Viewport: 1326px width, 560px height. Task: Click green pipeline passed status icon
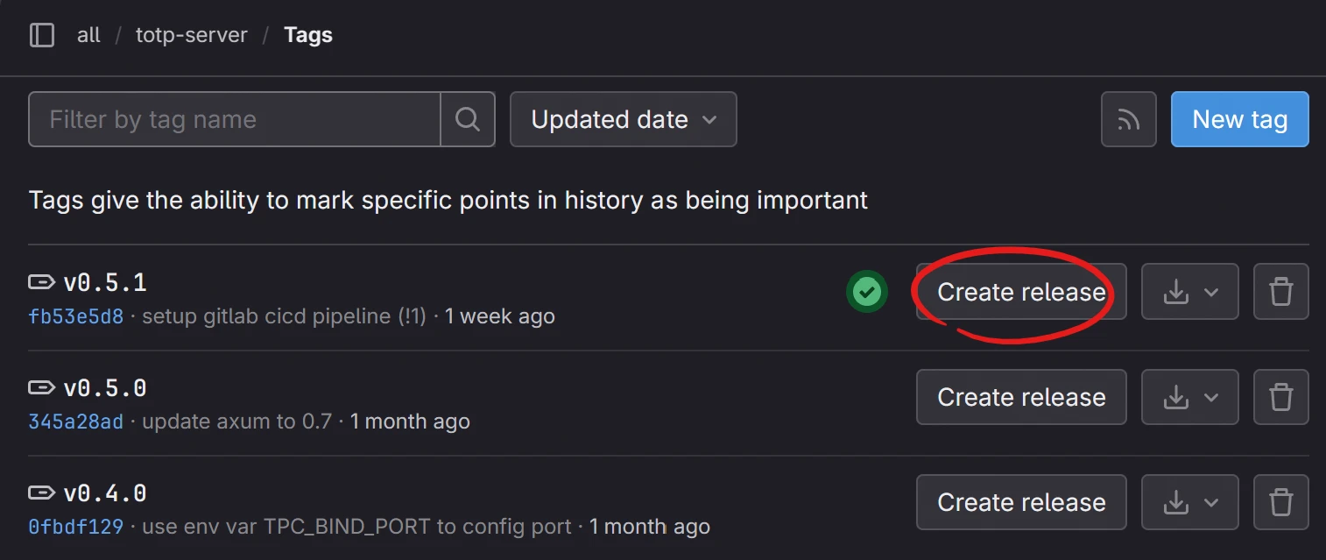[x=866, y=292]
